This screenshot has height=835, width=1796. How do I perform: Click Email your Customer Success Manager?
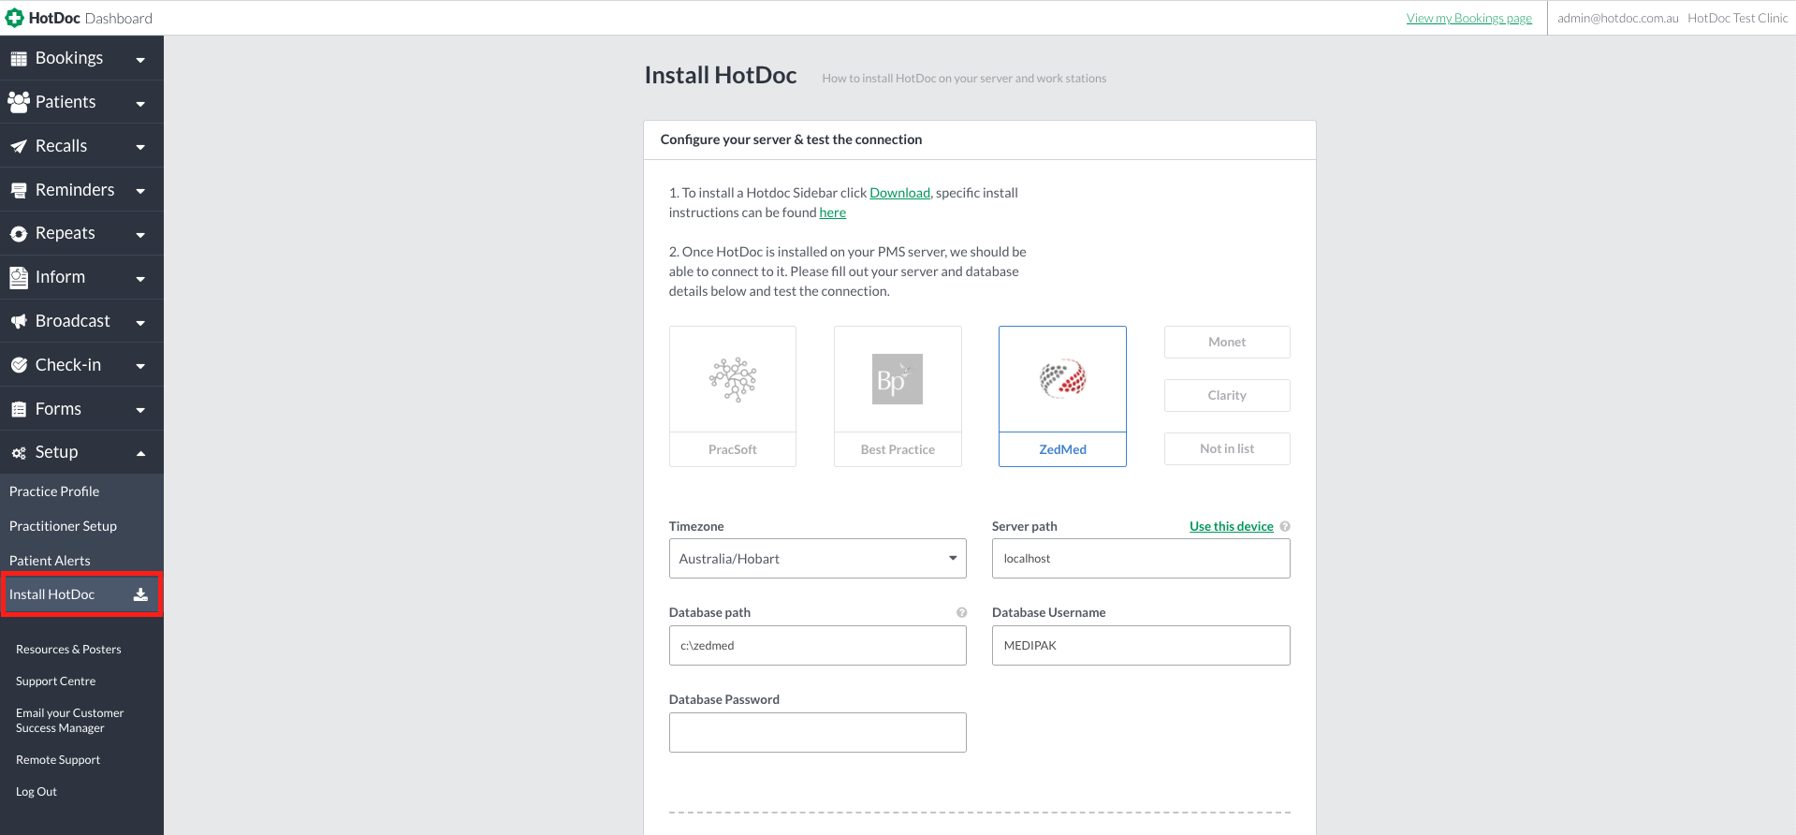(69, 721)
